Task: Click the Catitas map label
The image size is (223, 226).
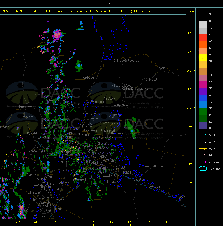Action: tap(139, 180)
